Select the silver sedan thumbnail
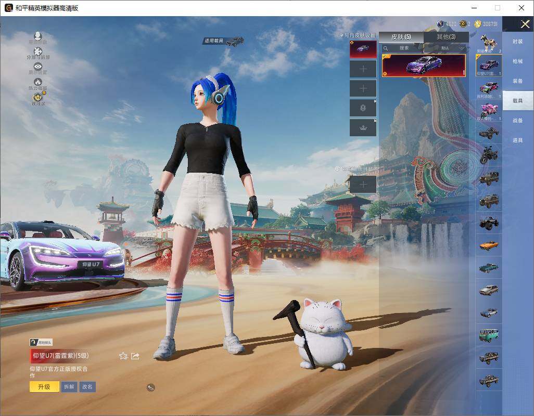This screenshot has width=534, height=416. coord(489,290)
